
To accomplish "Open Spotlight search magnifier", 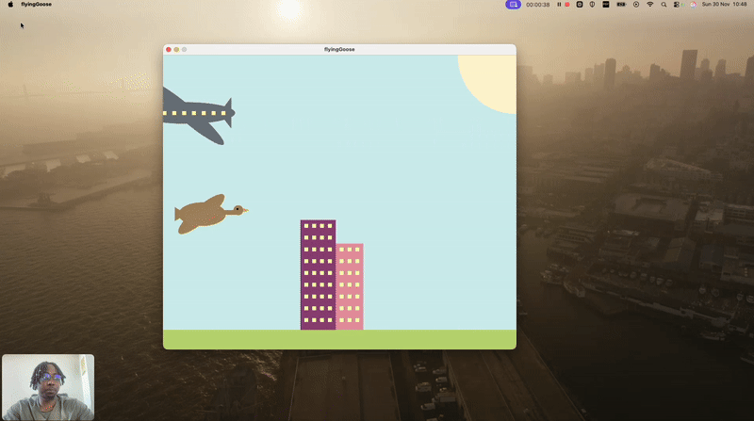I will pyautogui.click(x=664, y=5).
